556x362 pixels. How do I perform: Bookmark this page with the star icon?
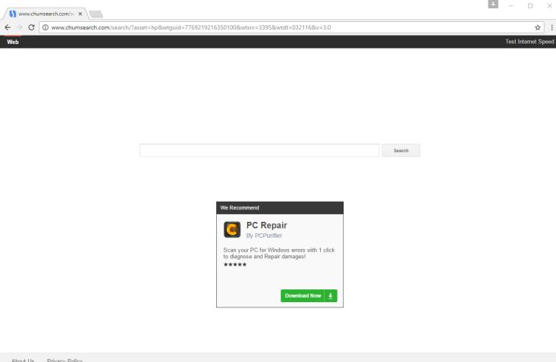(x=538, y=27)
